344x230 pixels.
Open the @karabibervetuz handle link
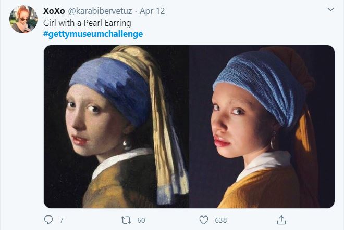tap(100, 11)
